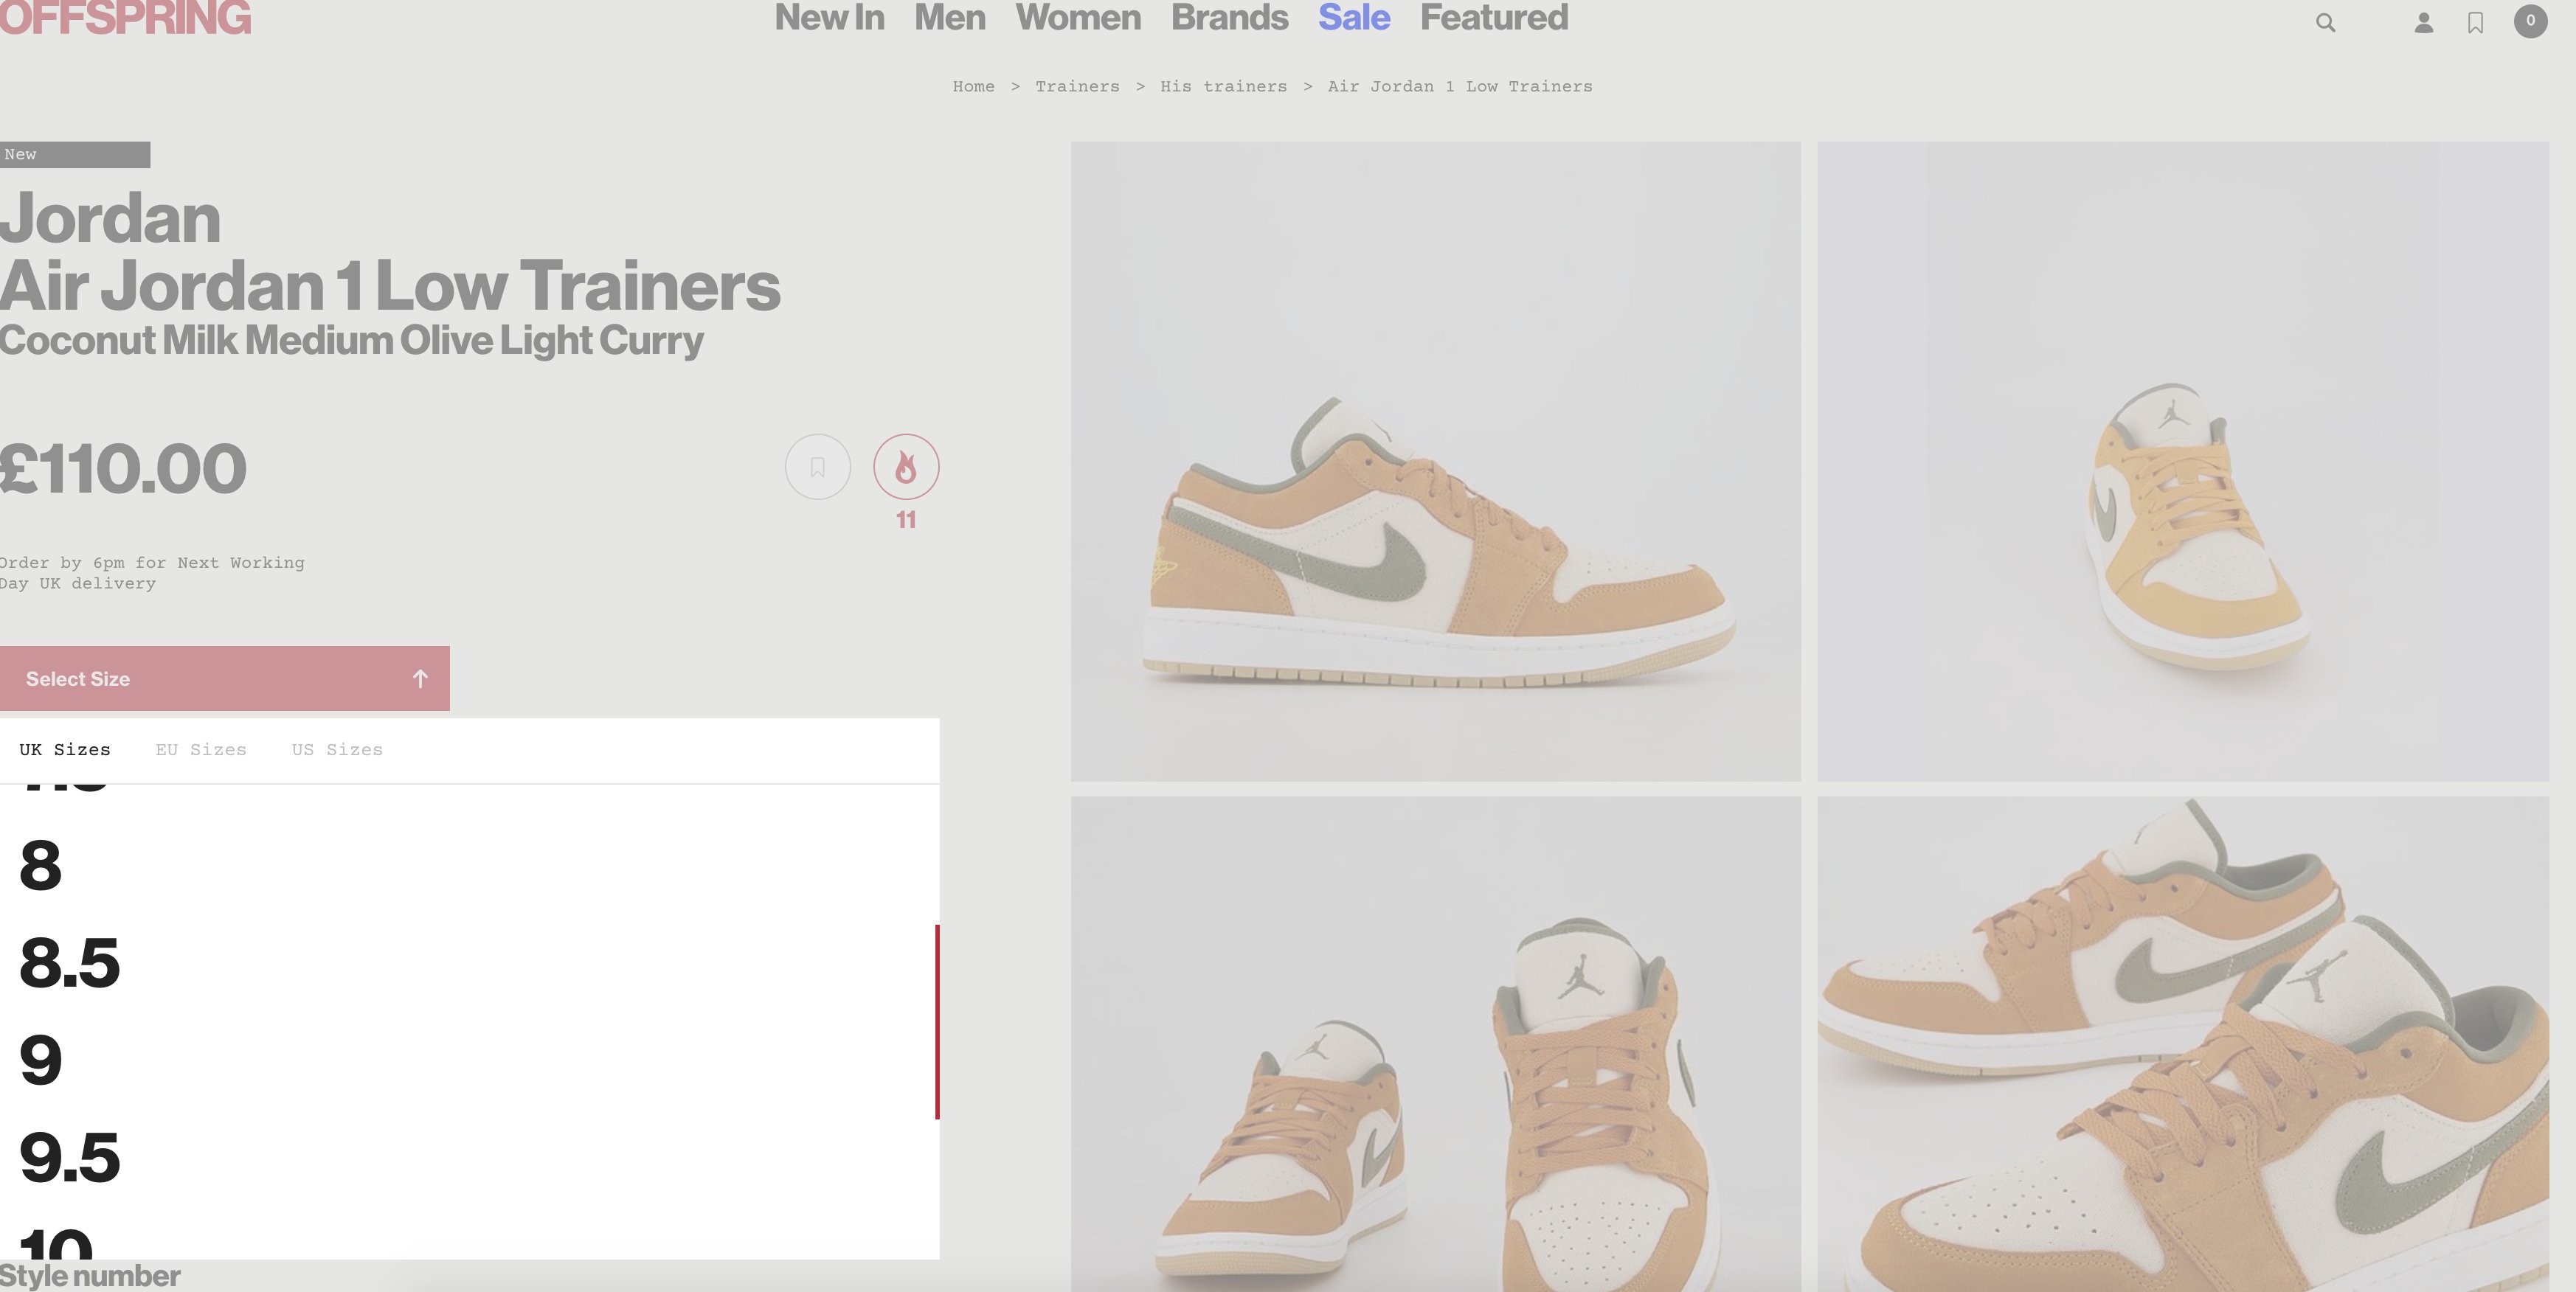Viewport: 2576px width, 1292px height.
Task: Choose size 9.5
Action: coord(69,1158)
